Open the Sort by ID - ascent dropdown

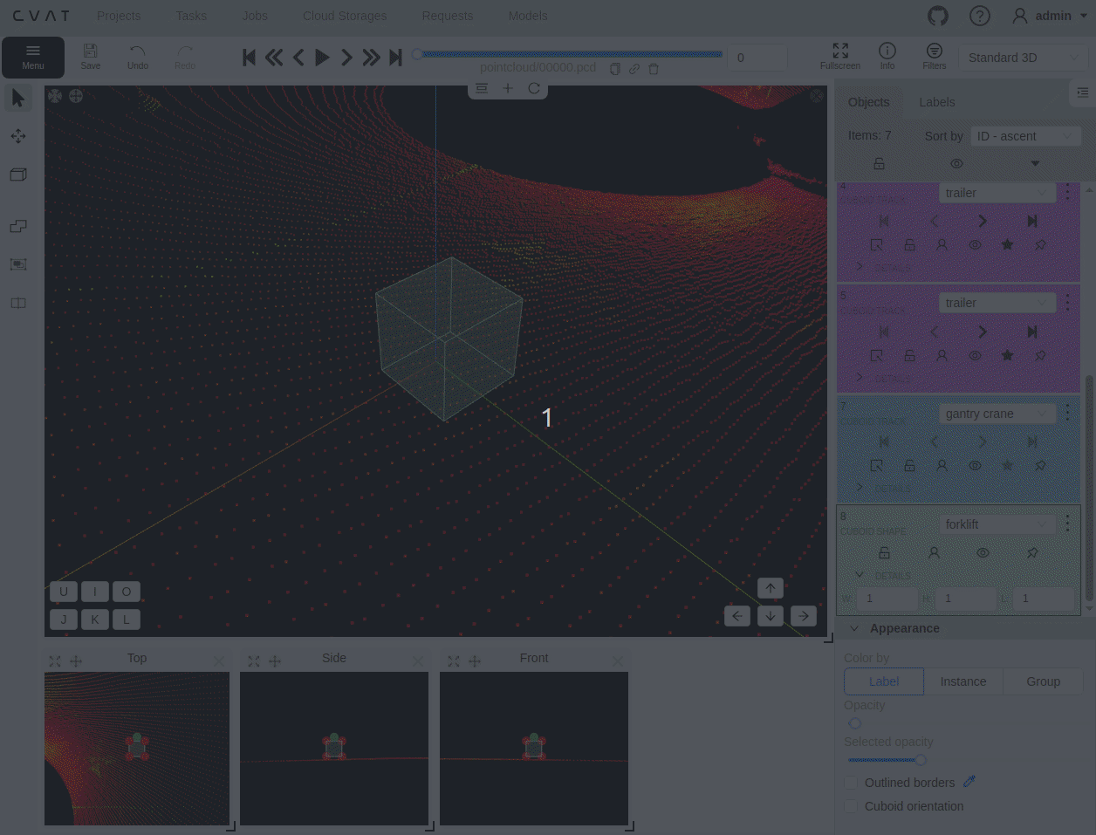[1025, 136]
